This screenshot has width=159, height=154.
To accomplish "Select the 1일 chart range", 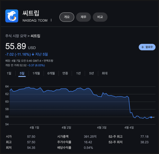I will [x=9, y=73].
